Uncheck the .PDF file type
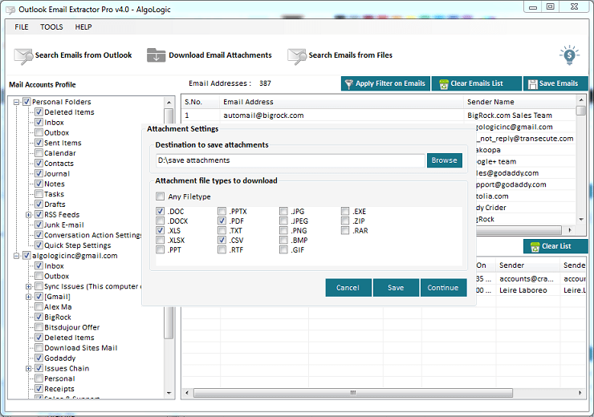 pyautogui.click(x=222, y=221)
